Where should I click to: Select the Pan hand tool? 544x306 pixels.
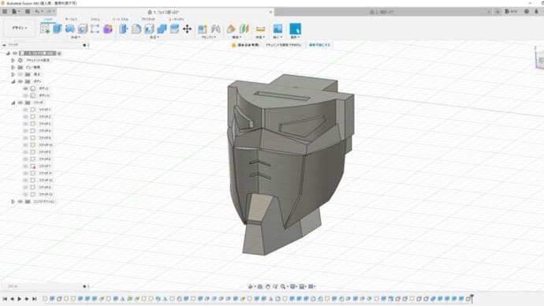tap(267, 286)
